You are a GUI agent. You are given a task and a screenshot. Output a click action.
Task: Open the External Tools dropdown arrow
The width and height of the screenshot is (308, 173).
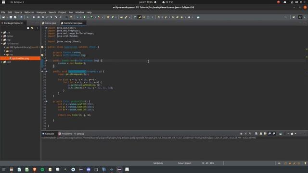tap(103, 17)
